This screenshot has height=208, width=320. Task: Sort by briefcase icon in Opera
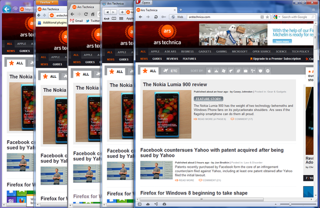(x=245, y=71)
